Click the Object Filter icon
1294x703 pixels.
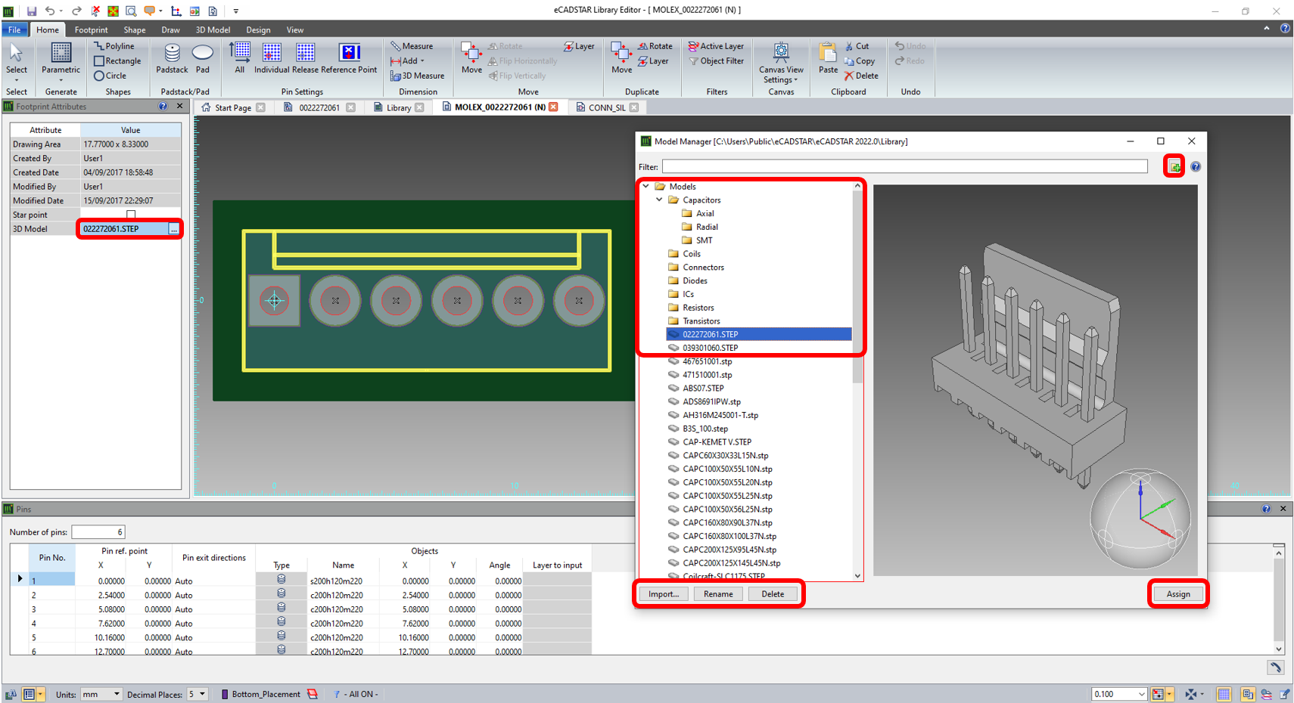pos(716,61)
